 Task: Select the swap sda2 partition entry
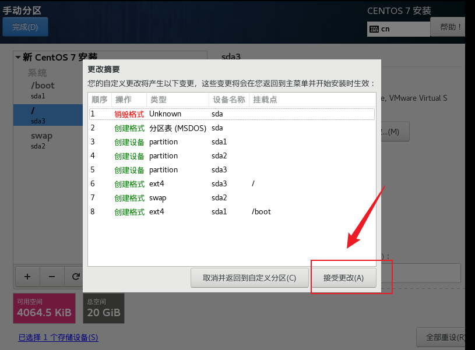tap(48, 140)
